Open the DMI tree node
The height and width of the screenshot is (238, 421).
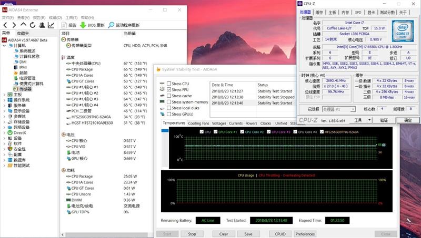[23, 62]
